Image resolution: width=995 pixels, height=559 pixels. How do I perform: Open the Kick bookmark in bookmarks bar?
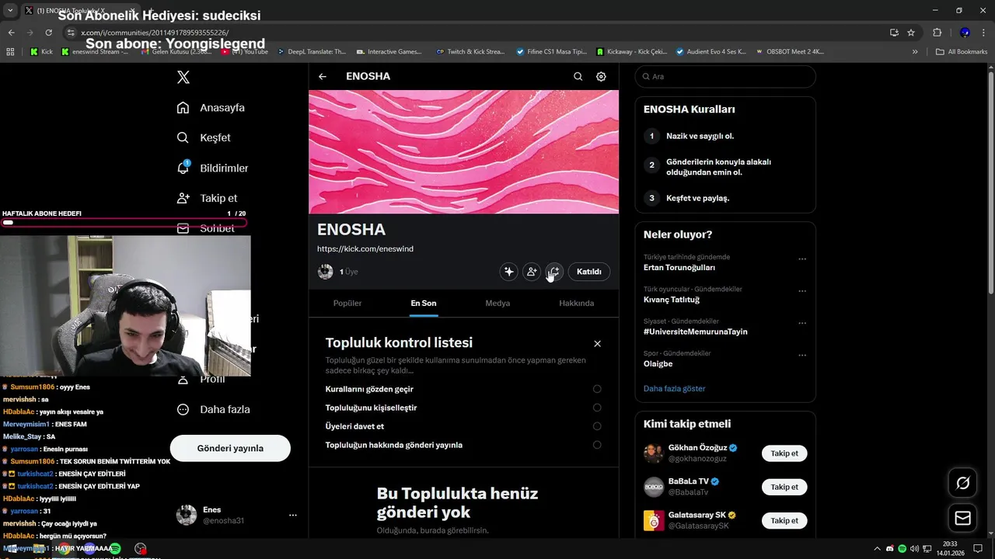pos(42,52)
